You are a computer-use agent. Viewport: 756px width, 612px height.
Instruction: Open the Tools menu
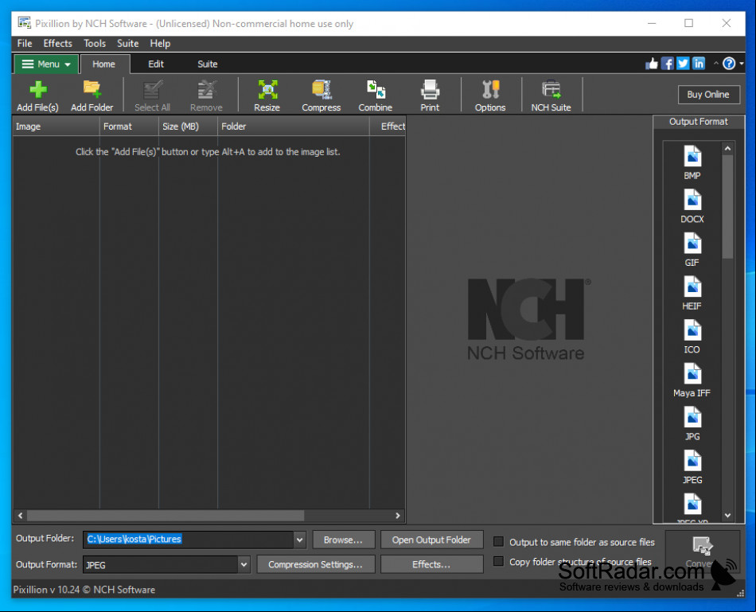tap(95, 44)
